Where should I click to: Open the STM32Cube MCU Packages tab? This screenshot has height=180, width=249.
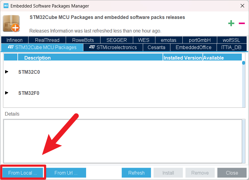tap(42, 47)
